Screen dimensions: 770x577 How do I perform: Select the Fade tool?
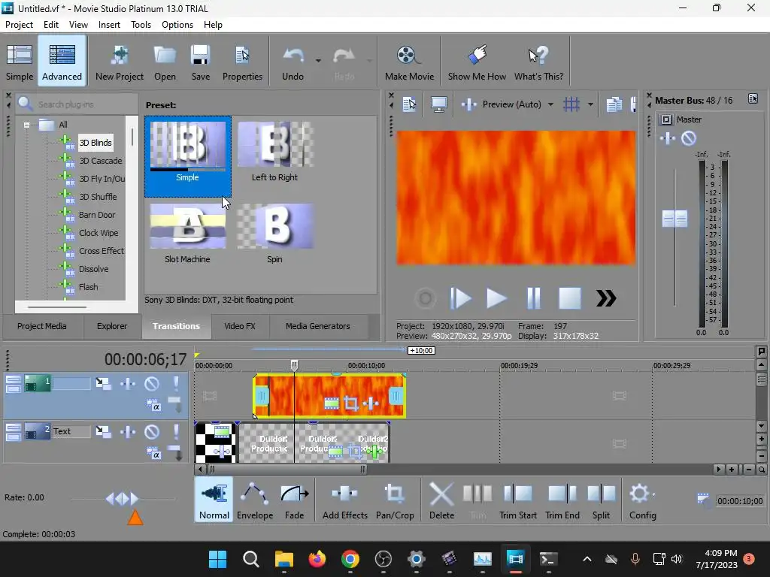[294, 500]
